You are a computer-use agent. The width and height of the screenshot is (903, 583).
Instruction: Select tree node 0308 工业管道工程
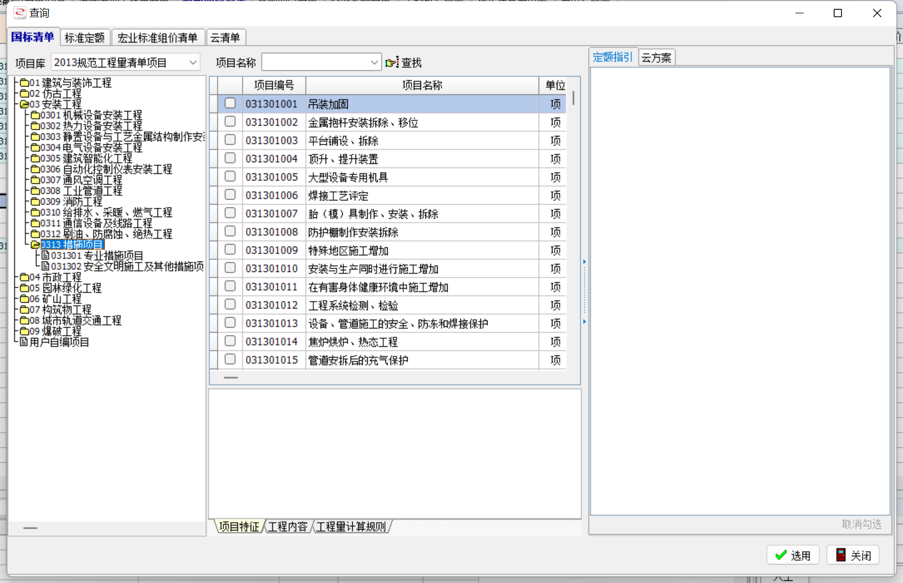(81, 191)
